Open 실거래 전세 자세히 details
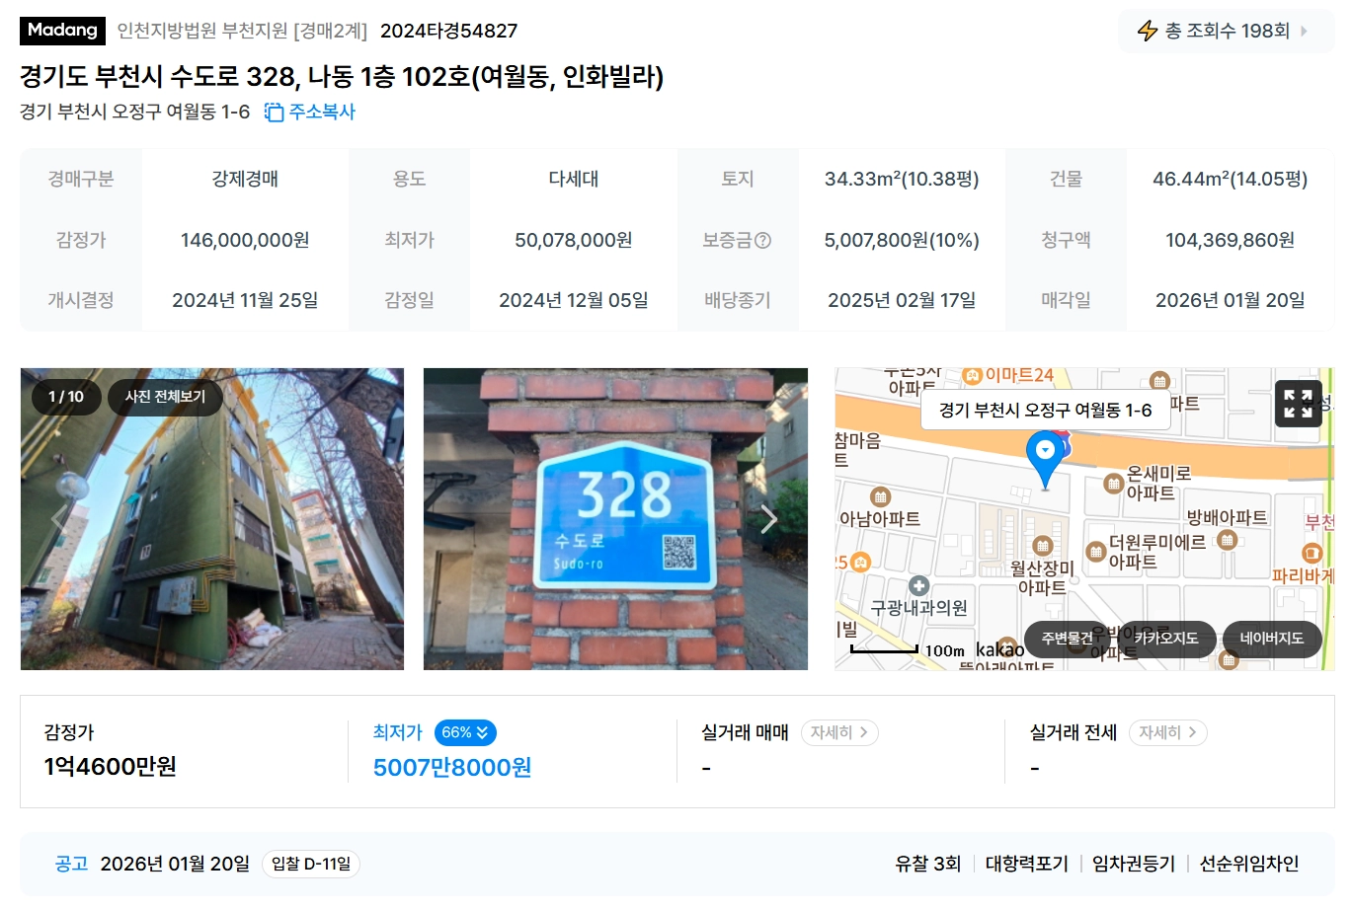This screenshot has width=1352, height=909. [1167, 732]
